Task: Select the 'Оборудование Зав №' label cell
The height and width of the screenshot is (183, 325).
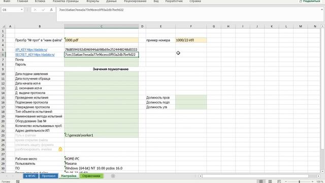Action: pos(40,121)
